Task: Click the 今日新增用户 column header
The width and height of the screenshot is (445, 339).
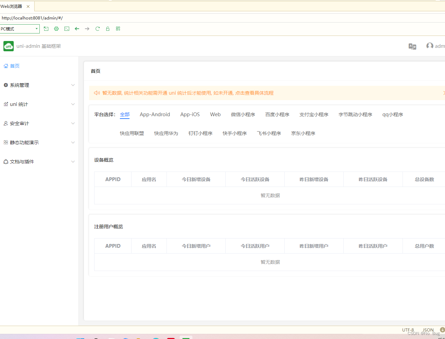Action: click(x=196, y=246)
